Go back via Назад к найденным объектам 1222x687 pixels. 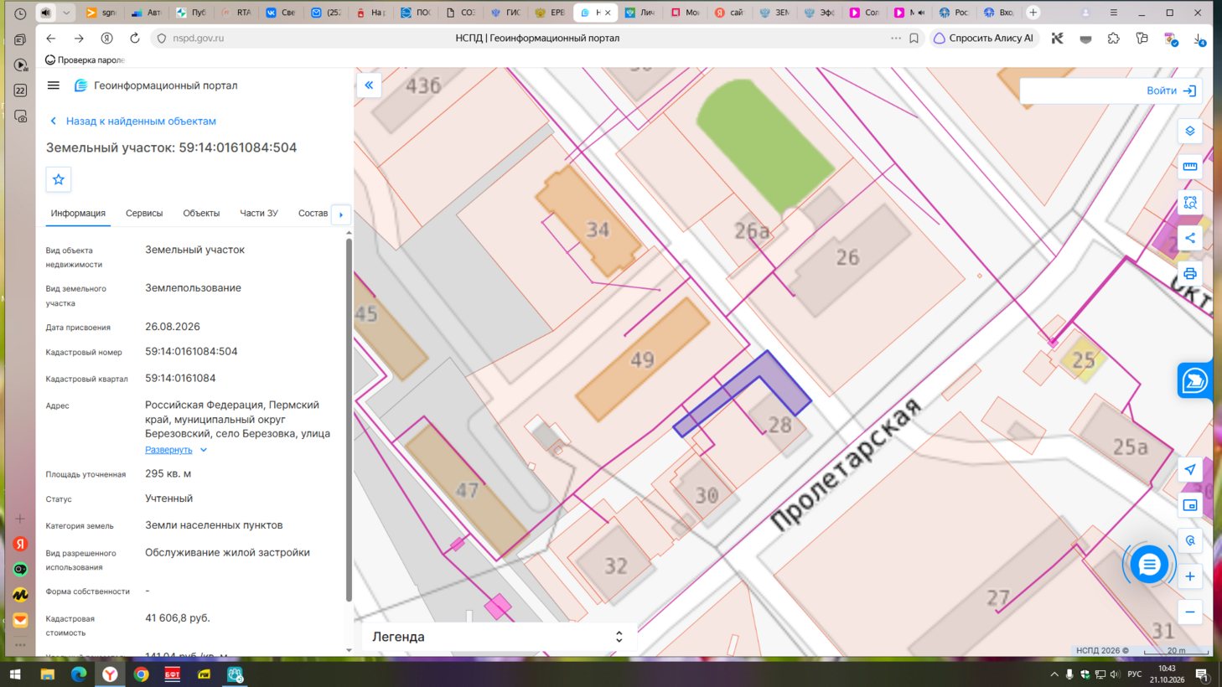[x=132, y=121]
